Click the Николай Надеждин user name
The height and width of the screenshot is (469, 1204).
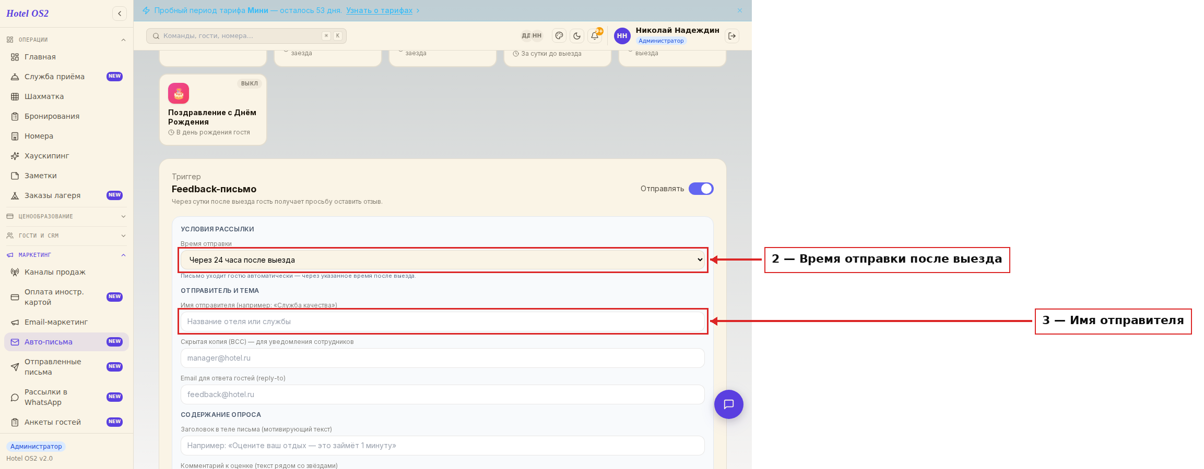tap(677, 30)
